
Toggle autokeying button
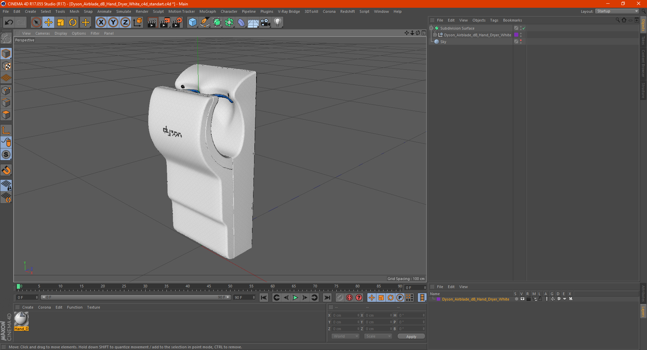coord(349,297)
